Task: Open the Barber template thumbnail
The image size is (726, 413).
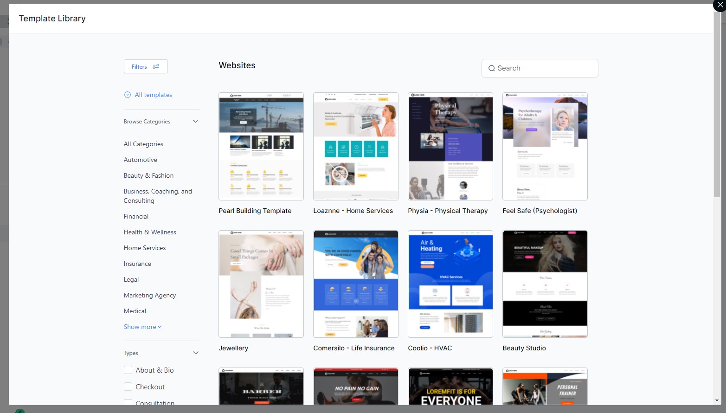Action: pyautogui.click(x=261, y=387)
